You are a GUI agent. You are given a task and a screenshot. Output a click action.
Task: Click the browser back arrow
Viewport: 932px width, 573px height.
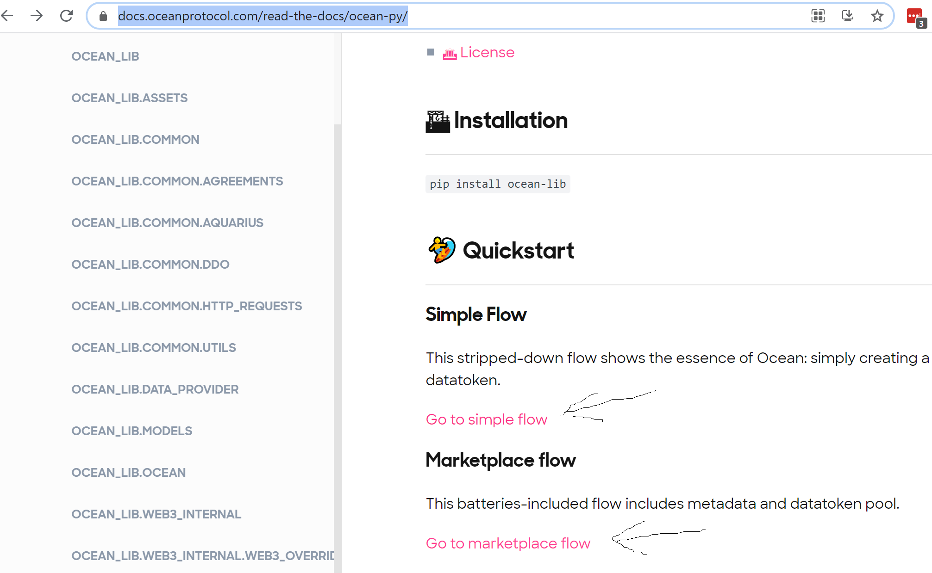point(7,16)
